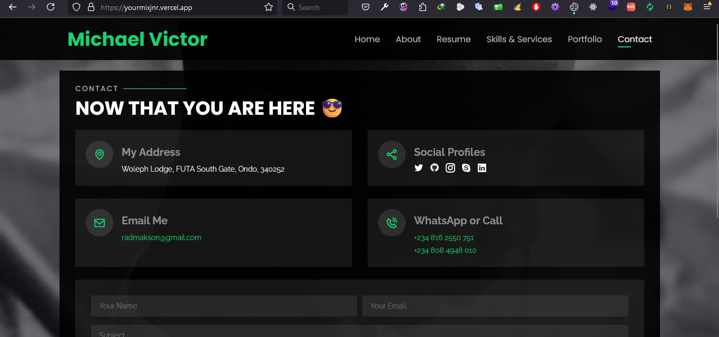Image resolution: width=719 pixels, height=337 pixels.
Task: Open the GitHub profile icon
Action: point(435,168)
